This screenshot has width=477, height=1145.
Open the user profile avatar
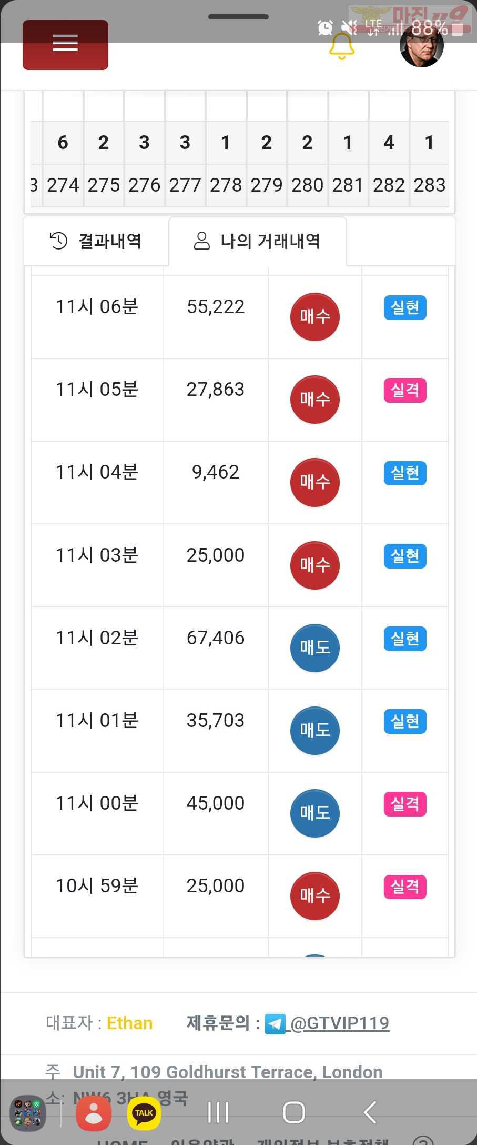[x=422, y=46]
